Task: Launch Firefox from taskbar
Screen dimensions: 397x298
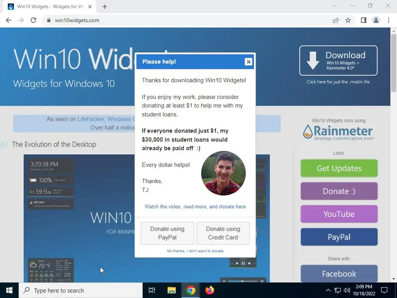Action: [x=210, y=290]
